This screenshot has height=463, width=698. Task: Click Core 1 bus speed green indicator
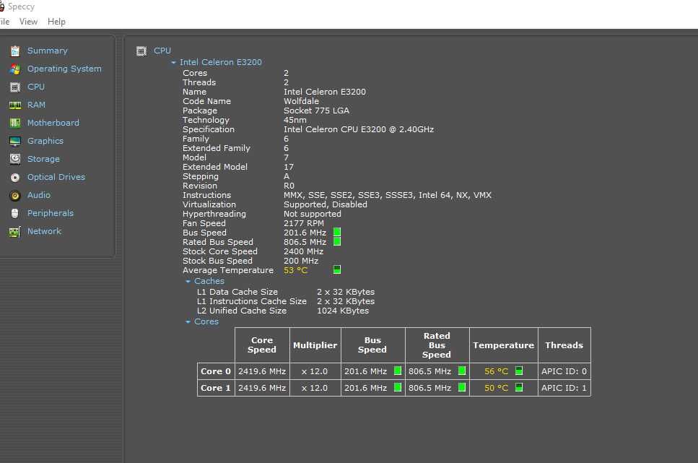[x=398, y=387]
